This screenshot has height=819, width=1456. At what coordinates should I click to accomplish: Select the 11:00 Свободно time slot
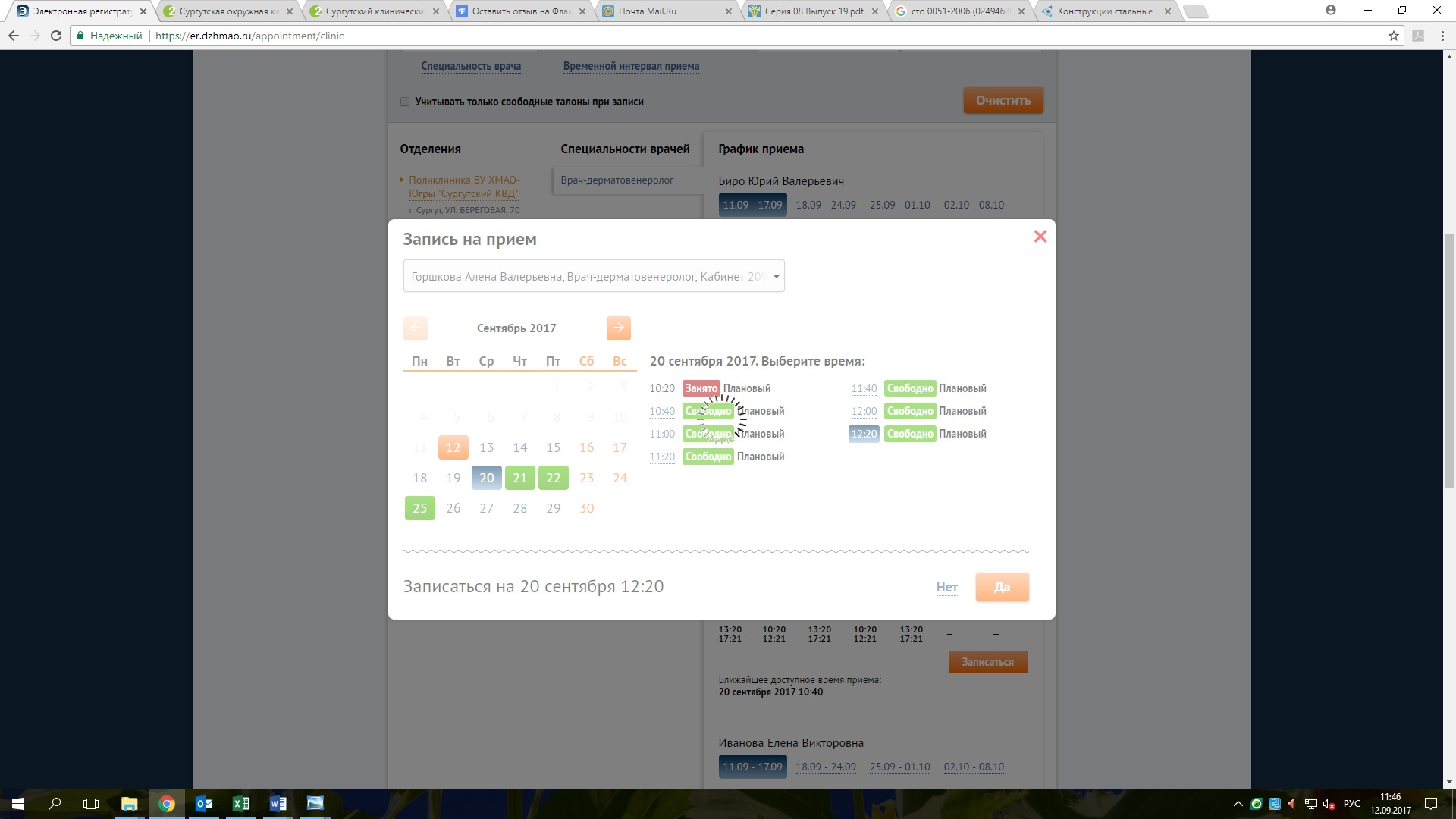[708, 433]
